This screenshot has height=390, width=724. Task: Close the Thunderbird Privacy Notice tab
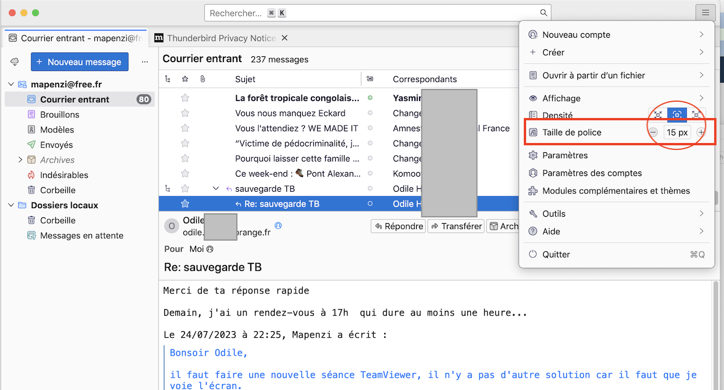pos(285,38)
